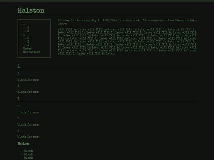Click the first top-level '1' contents entry
The height and width of the screenshot is (160, 214).
[24, 24]
